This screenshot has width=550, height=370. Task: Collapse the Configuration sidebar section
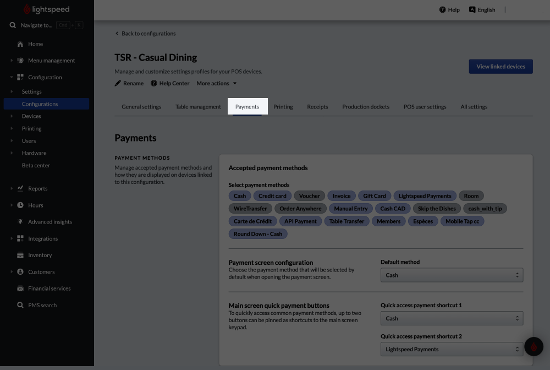pyautogui.click(x=12, y=77)
